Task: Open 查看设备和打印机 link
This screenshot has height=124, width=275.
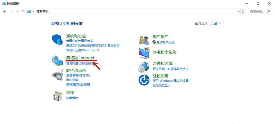Action: pos(78,75)
